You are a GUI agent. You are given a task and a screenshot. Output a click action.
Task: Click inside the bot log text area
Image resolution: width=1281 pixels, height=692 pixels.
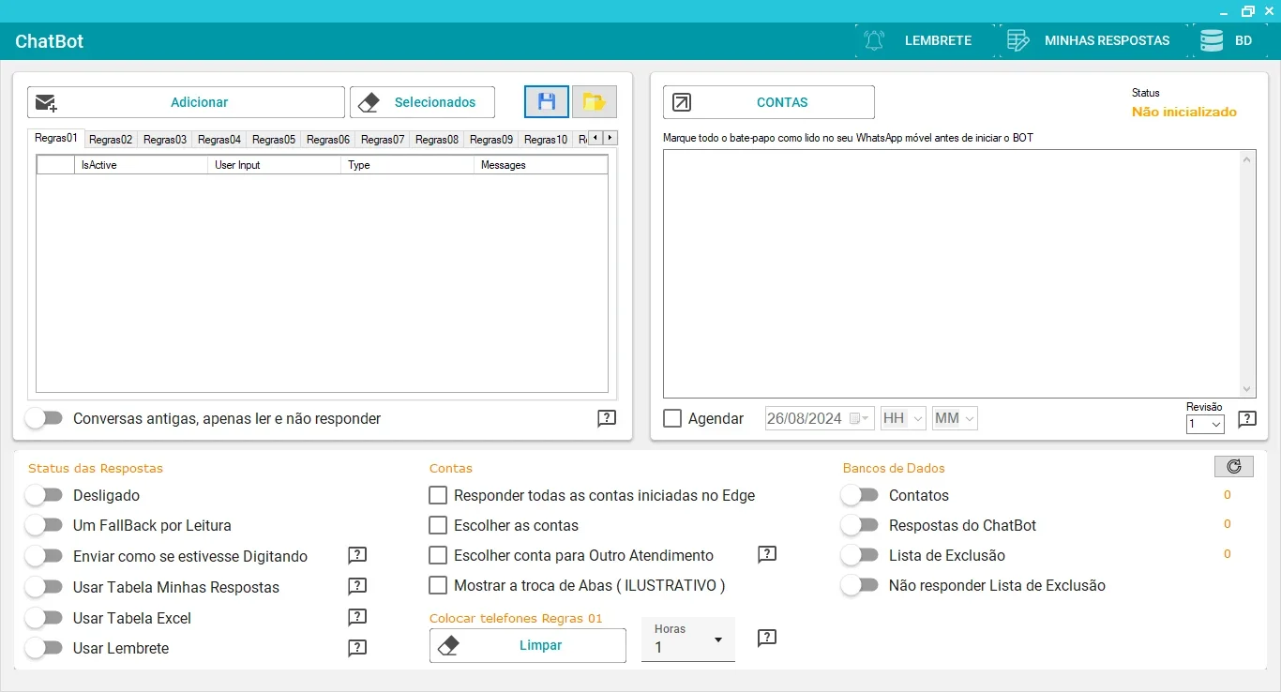pyautogui.click(x=952, y=274)
